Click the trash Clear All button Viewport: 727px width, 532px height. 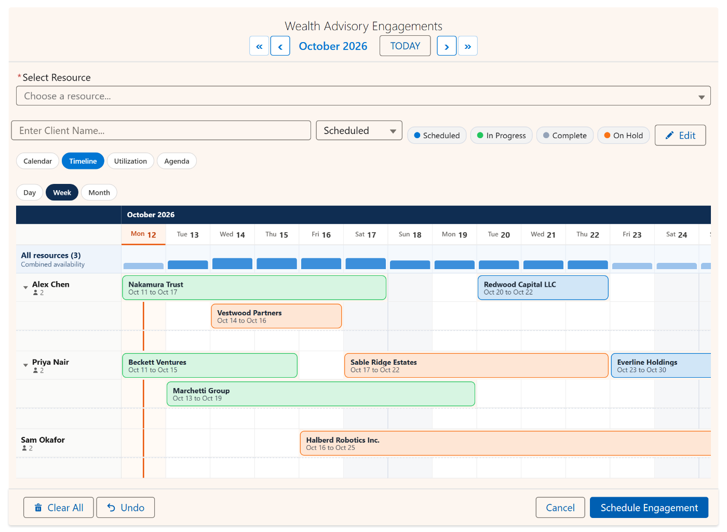[59, 508]
